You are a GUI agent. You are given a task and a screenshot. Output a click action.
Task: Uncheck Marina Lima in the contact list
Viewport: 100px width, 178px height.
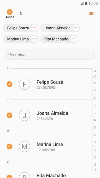tap(9, 147)
